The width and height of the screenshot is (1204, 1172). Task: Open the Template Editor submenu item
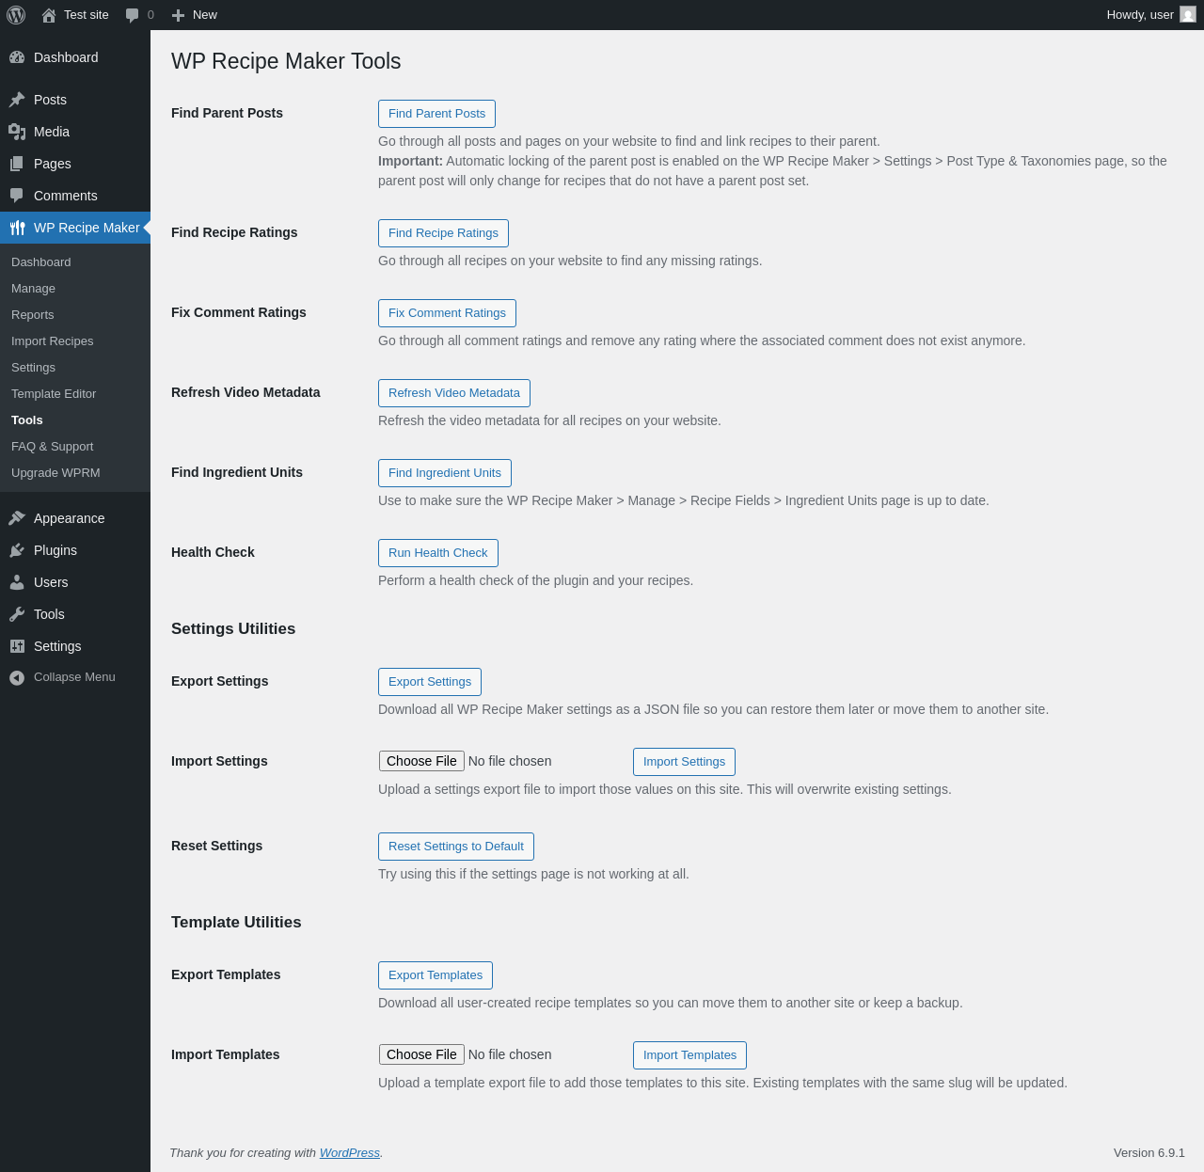click(x=54, y=394)
